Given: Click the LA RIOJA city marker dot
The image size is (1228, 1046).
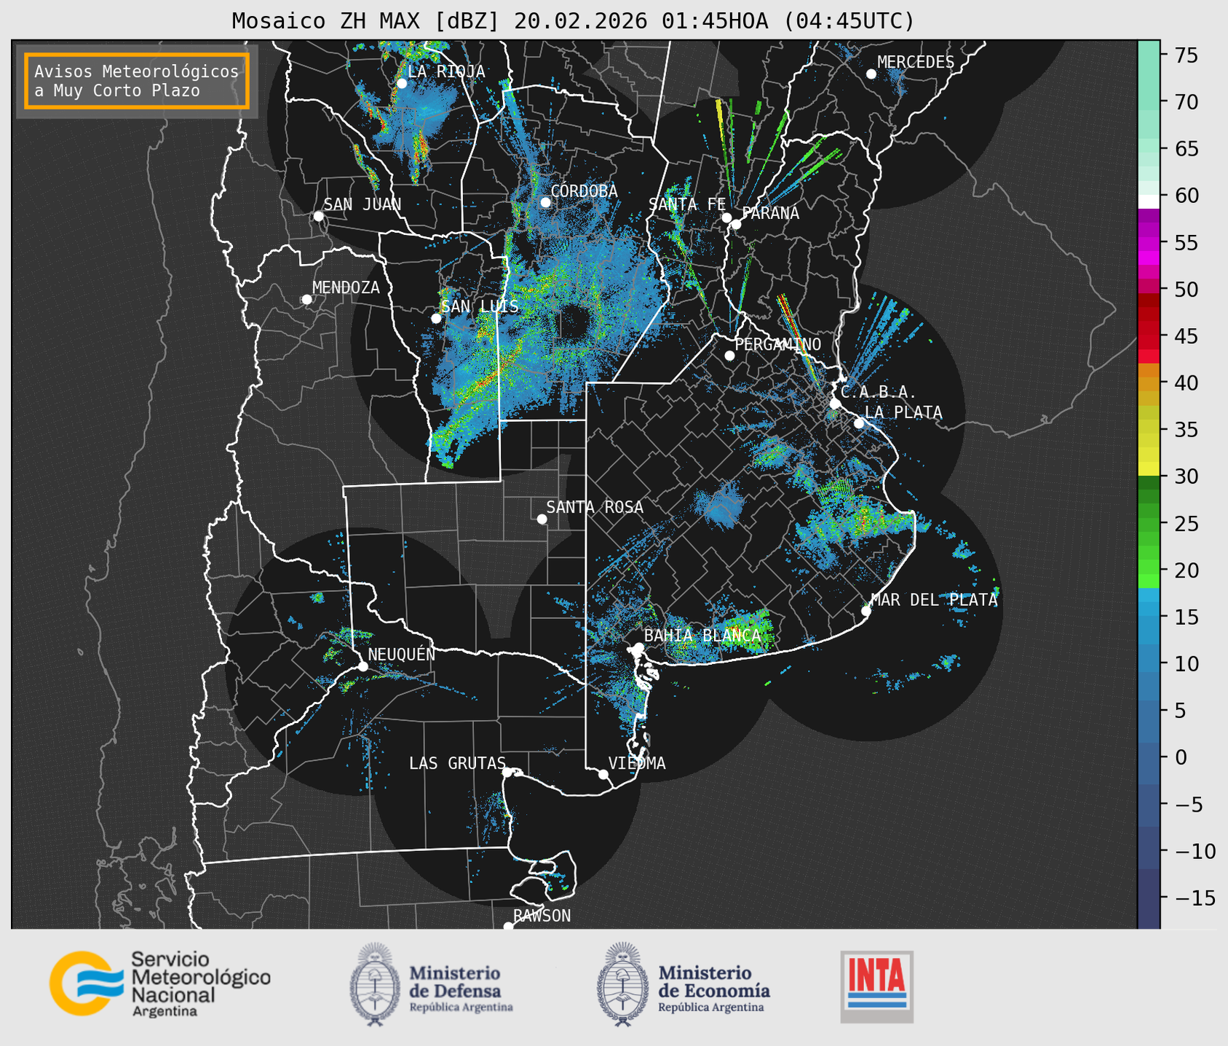Looking at the screenshot, I should (402, 84).
